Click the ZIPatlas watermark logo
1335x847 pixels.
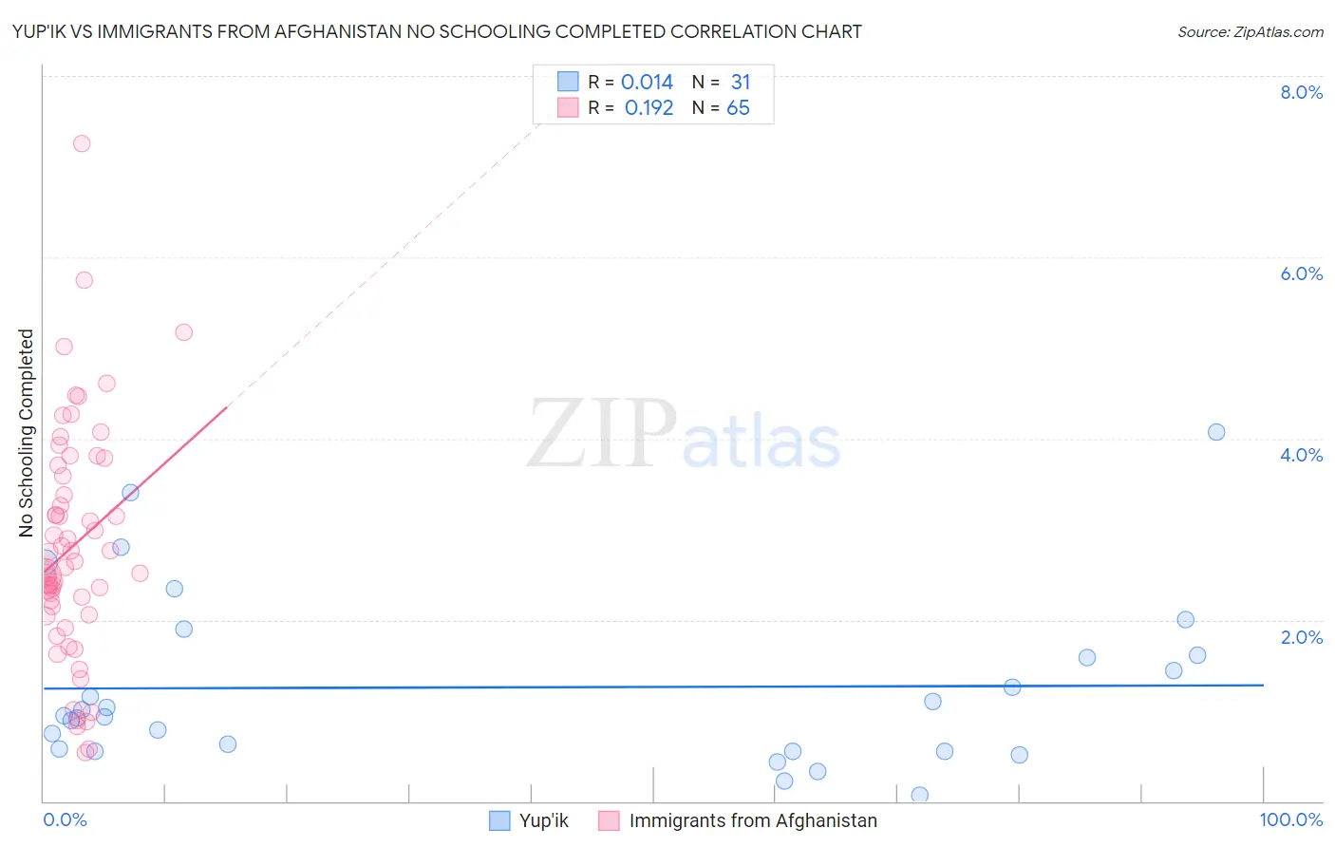[684, 435]
